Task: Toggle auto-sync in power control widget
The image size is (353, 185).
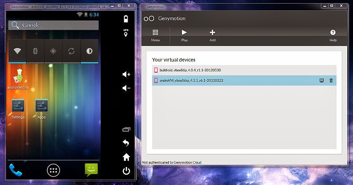Action: (x=71, y=51)
